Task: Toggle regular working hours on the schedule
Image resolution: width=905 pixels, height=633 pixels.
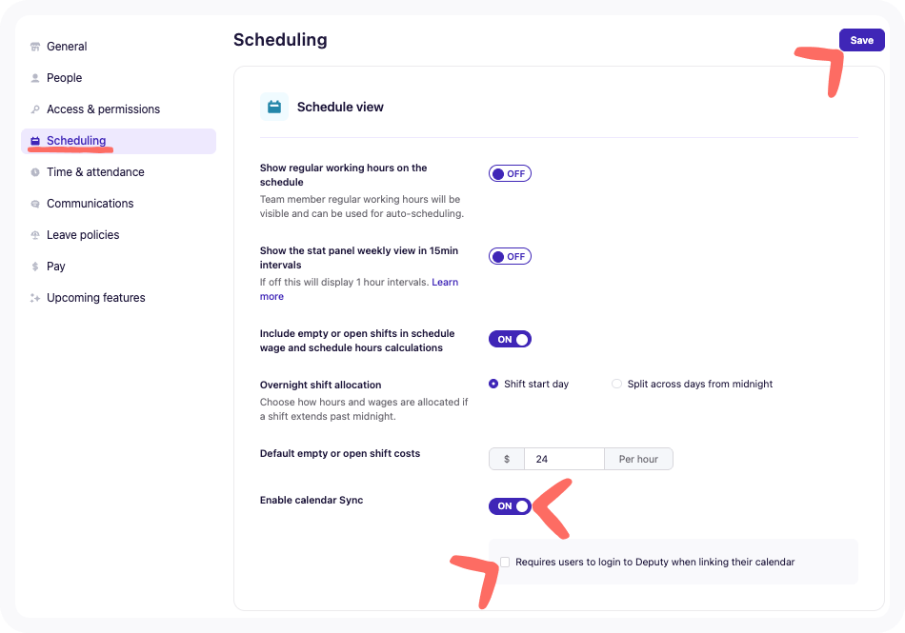Action: coord(510,174)
